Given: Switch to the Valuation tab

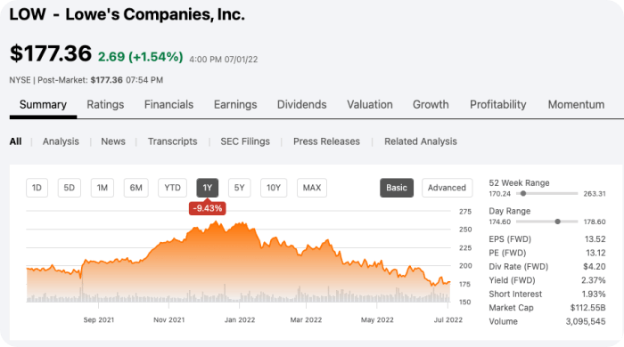Looking at the screenshot, I should (370, 105).
